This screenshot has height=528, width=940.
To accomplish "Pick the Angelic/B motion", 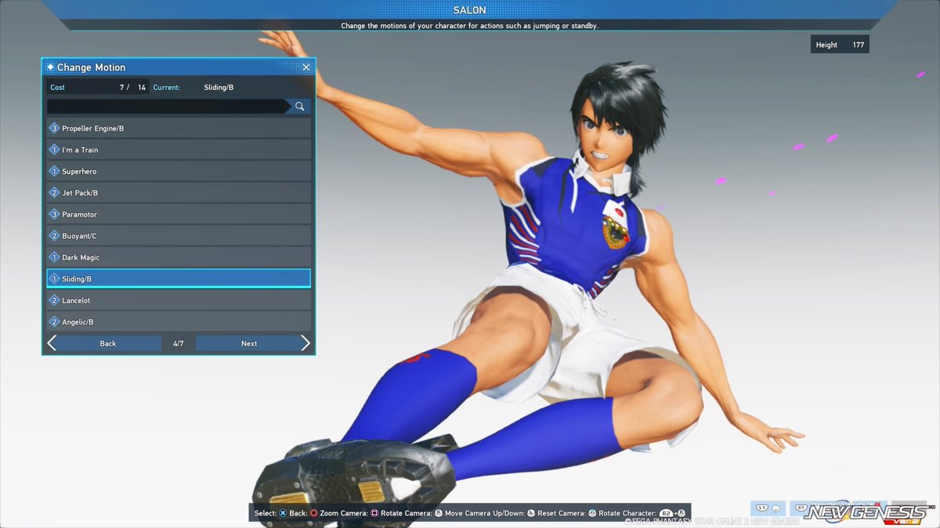I will tap(179, 321).
